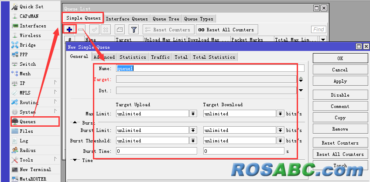Click the Apply button
This screenshot has height=182, width=370.
[x=340, y=81]
